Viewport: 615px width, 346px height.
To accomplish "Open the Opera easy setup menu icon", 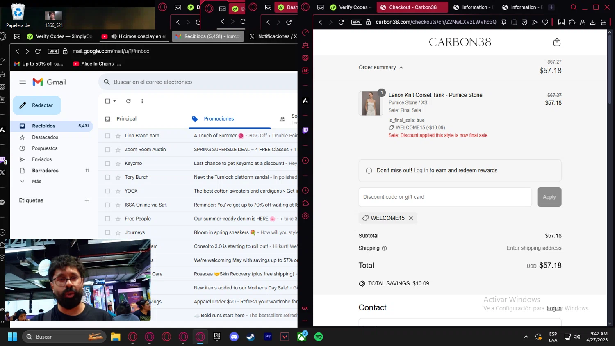I will tap(603, 22).
